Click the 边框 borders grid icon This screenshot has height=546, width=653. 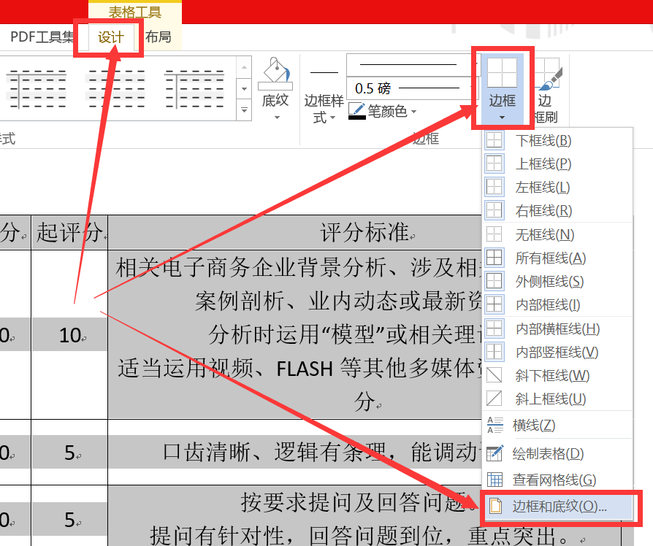click(x=503, y=72)
